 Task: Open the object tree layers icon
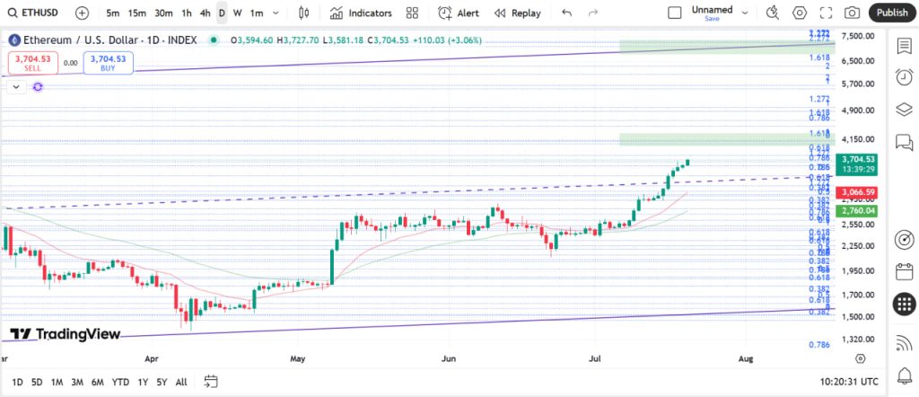tap(904, 110)
